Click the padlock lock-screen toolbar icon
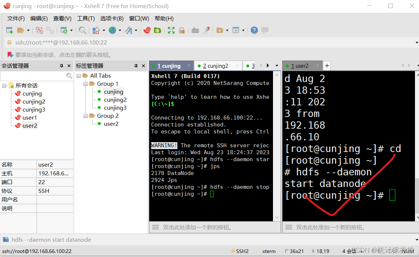Image resolution: width=419 pixels, height=257 pixels. click(x=182, y=30)
